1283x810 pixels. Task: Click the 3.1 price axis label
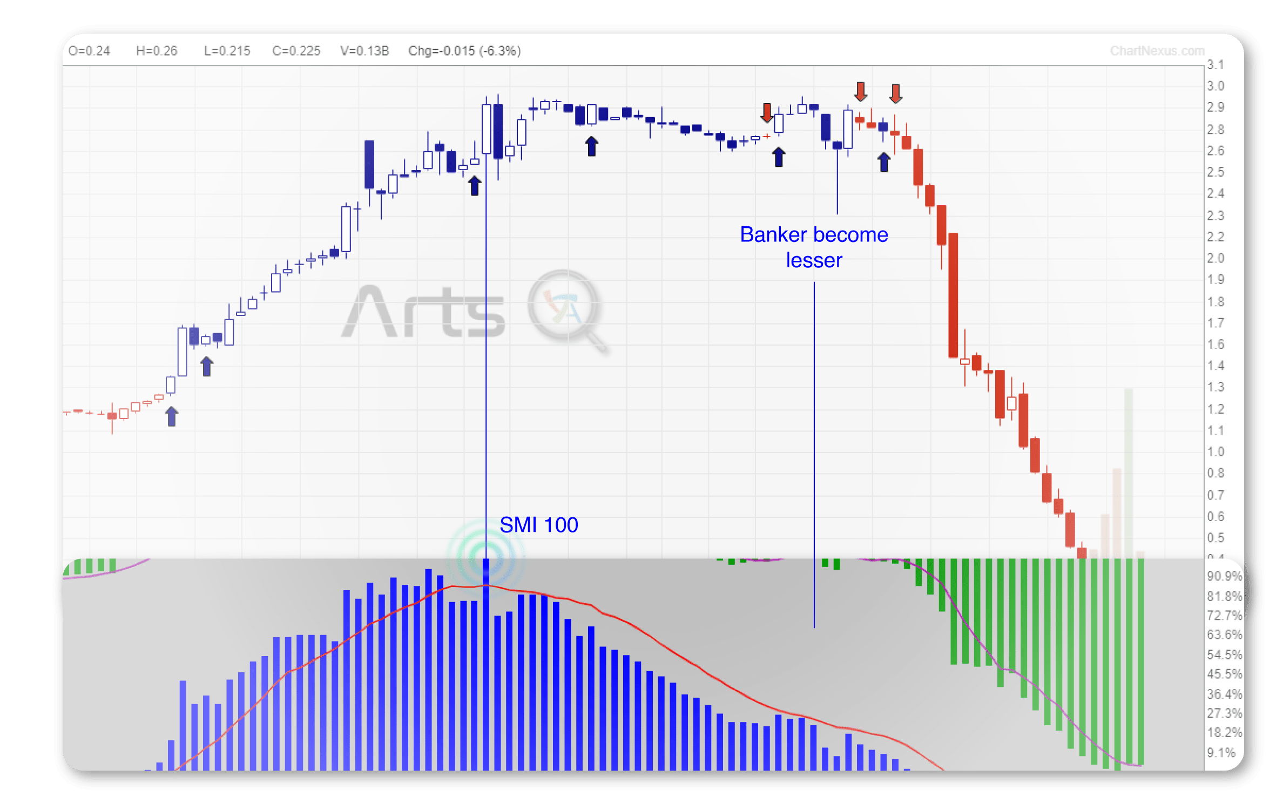[1216, 65]
